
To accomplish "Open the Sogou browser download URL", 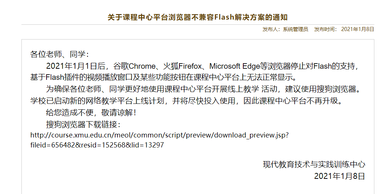I will pos(159,140).
